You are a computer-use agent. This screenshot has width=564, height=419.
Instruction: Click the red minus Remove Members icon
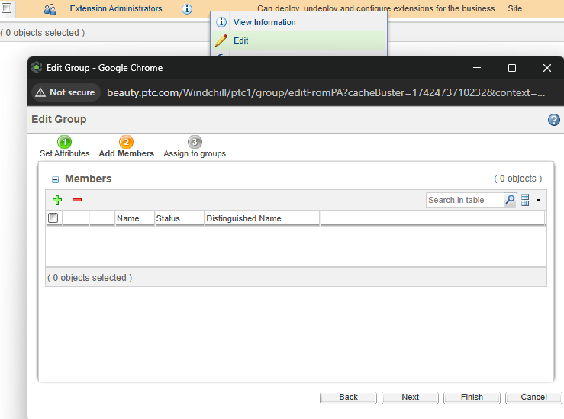click(x=77, y=200)
